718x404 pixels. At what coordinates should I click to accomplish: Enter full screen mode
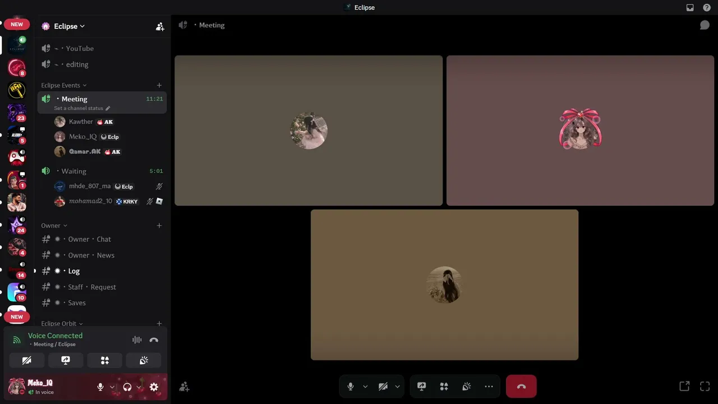tap(705, 386)
